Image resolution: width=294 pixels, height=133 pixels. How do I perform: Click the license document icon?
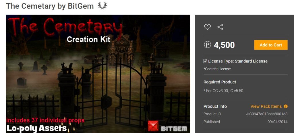click(x=205, y=61)
